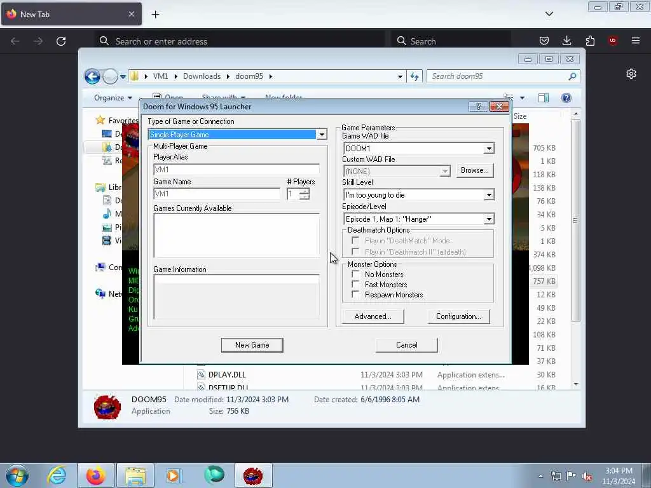Screen dimensions: 651x488
Task: Expand Explorer address bar history dropdown
Action: tap(400, 76)
